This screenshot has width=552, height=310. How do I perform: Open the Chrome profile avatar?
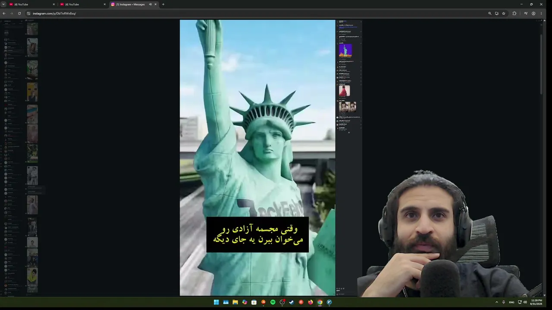[533, 13]
